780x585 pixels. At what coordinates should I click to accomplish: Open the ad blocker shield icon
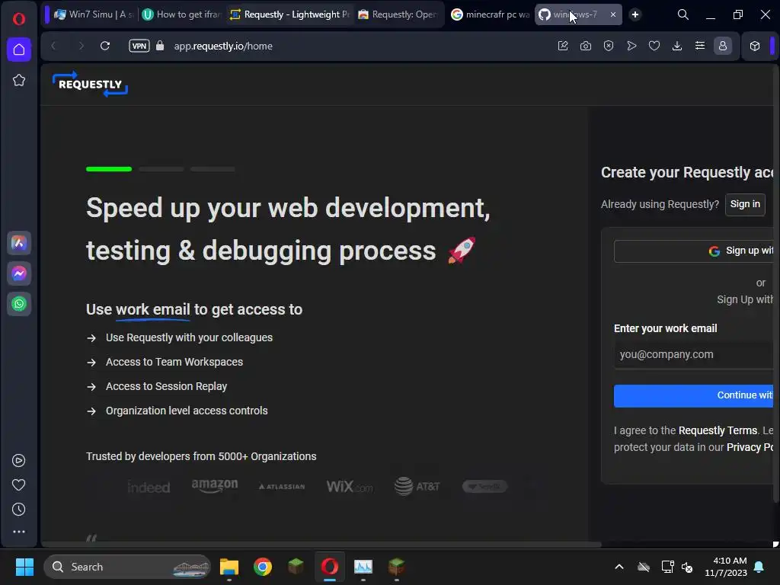pyautogui.click(x=609, y=46)
